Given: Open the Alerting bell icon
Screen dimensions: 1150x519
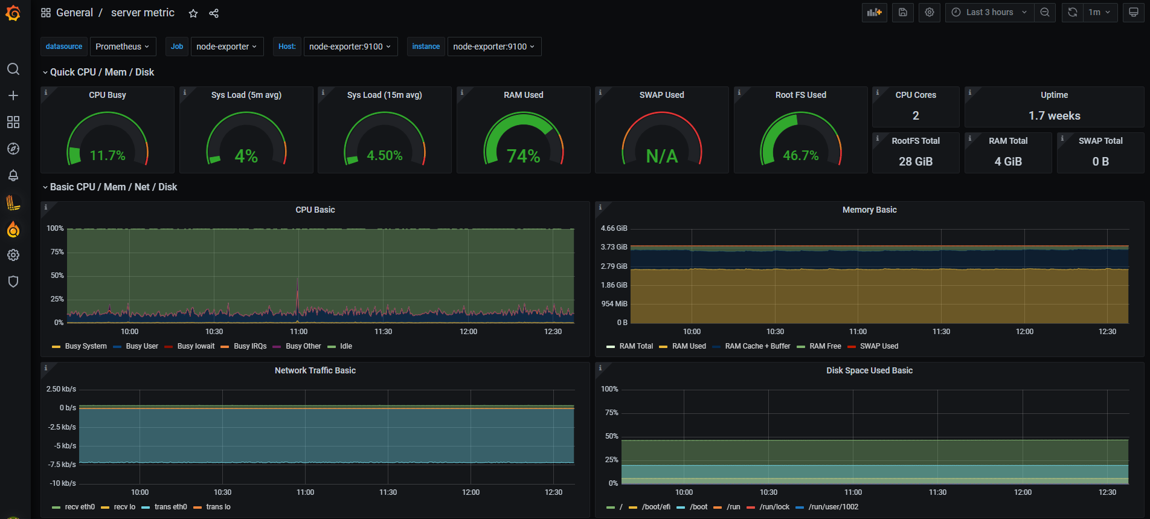Looking at the screenshot, I should click(x=13, y=175).
